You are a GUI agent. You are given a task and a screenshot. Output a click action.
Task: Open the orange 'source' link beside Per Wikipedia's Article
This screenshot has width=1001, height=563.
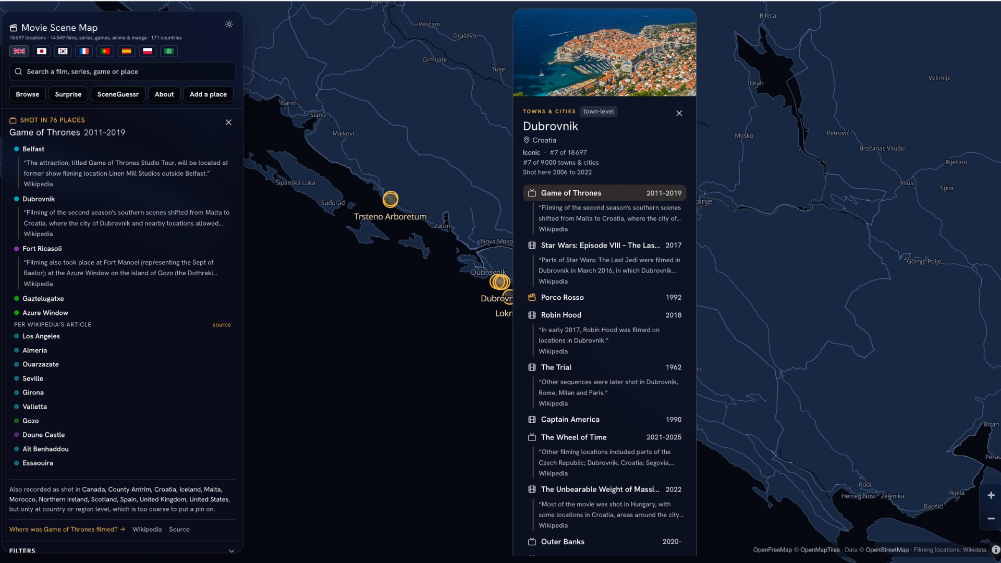222,325
